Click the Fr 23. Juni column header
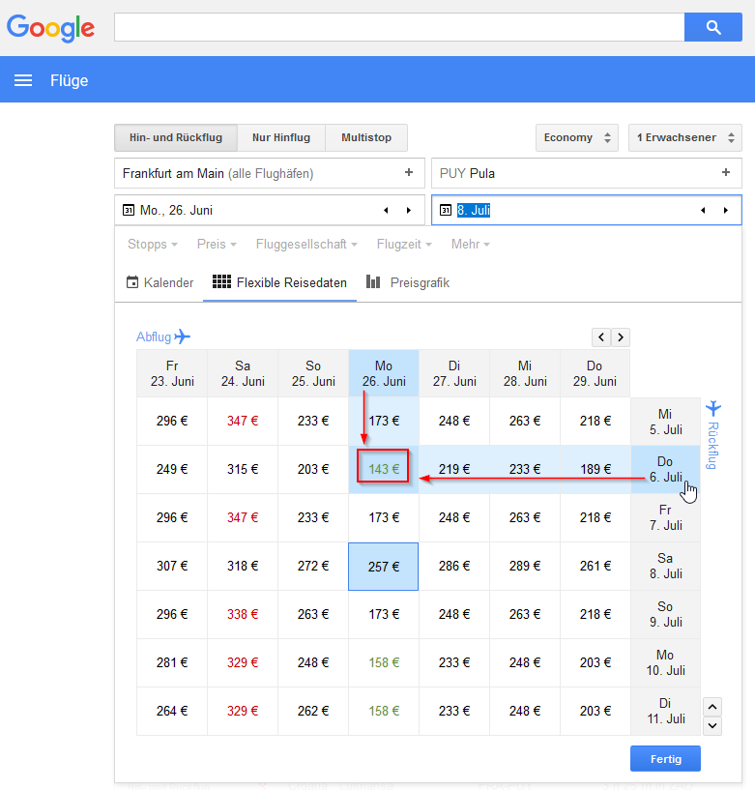The height and width of the screenshot is (790, 755). [x=172, y=373]
